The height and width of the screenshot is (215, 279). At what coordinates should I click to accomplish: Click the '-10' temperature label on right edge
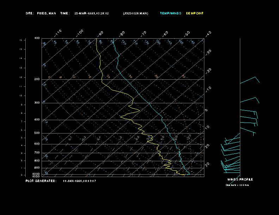(x=208, y=89)
